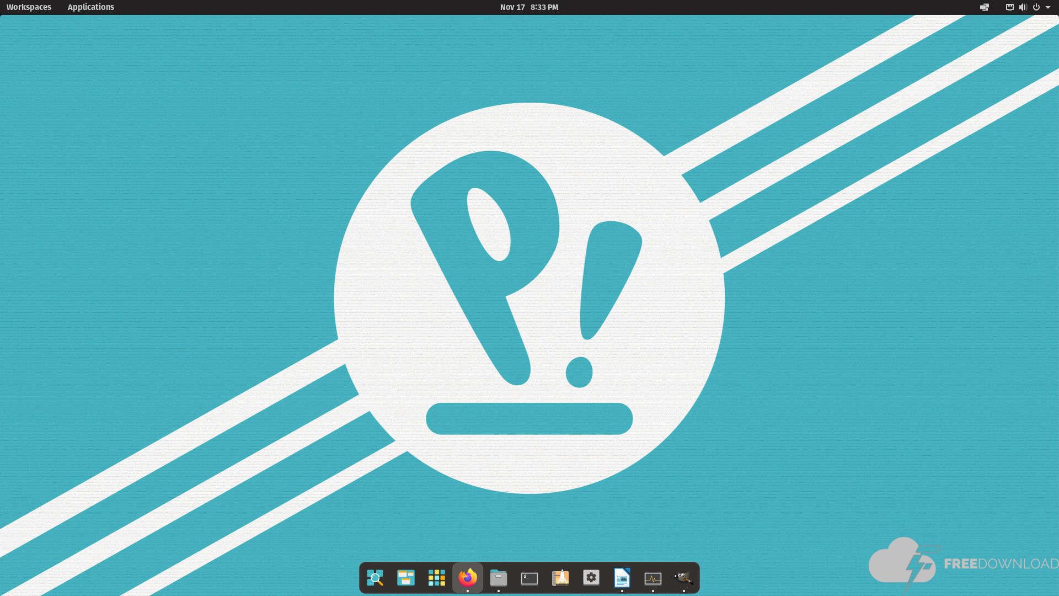1059x596 pixels.
Task: Open Settings gear icon in dock
Action: (x=591, y=578)
